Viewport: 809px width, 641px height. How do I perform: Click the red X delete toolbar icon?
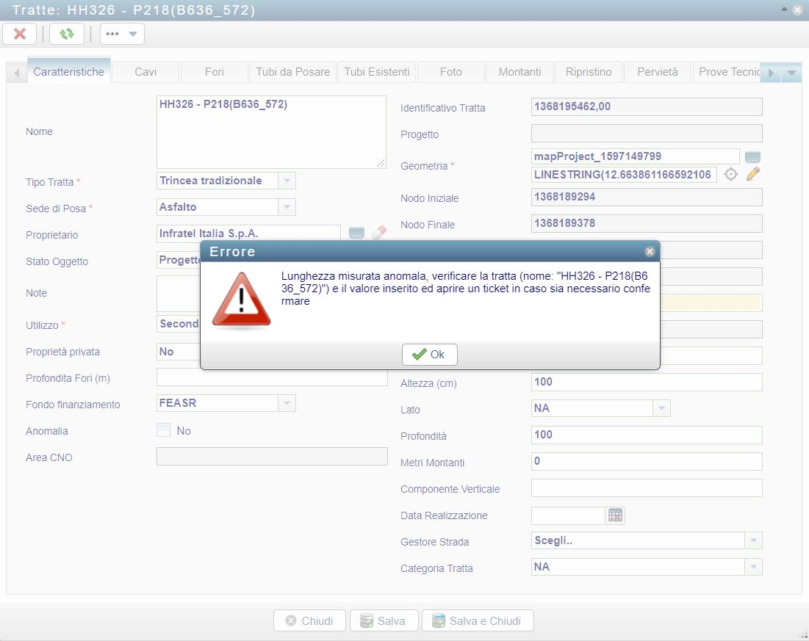pos(20,34)
